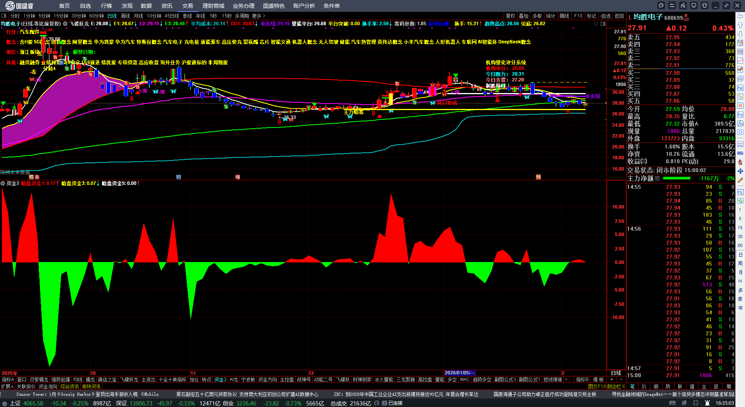745x407 pixels.
Task: Toggle 画线 drawing tools
Action: click(565, 16)
